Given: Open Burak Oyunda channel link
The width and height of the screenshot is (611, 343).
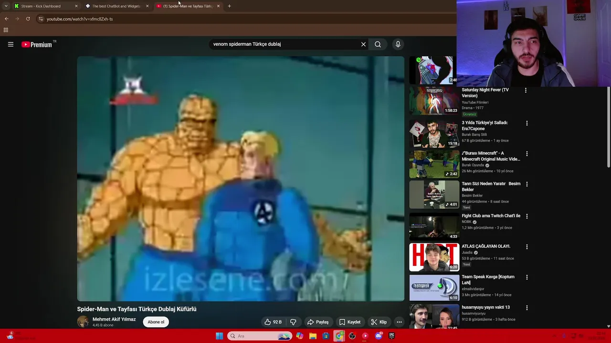Looking at the screenshot, I should click(473, 165).
